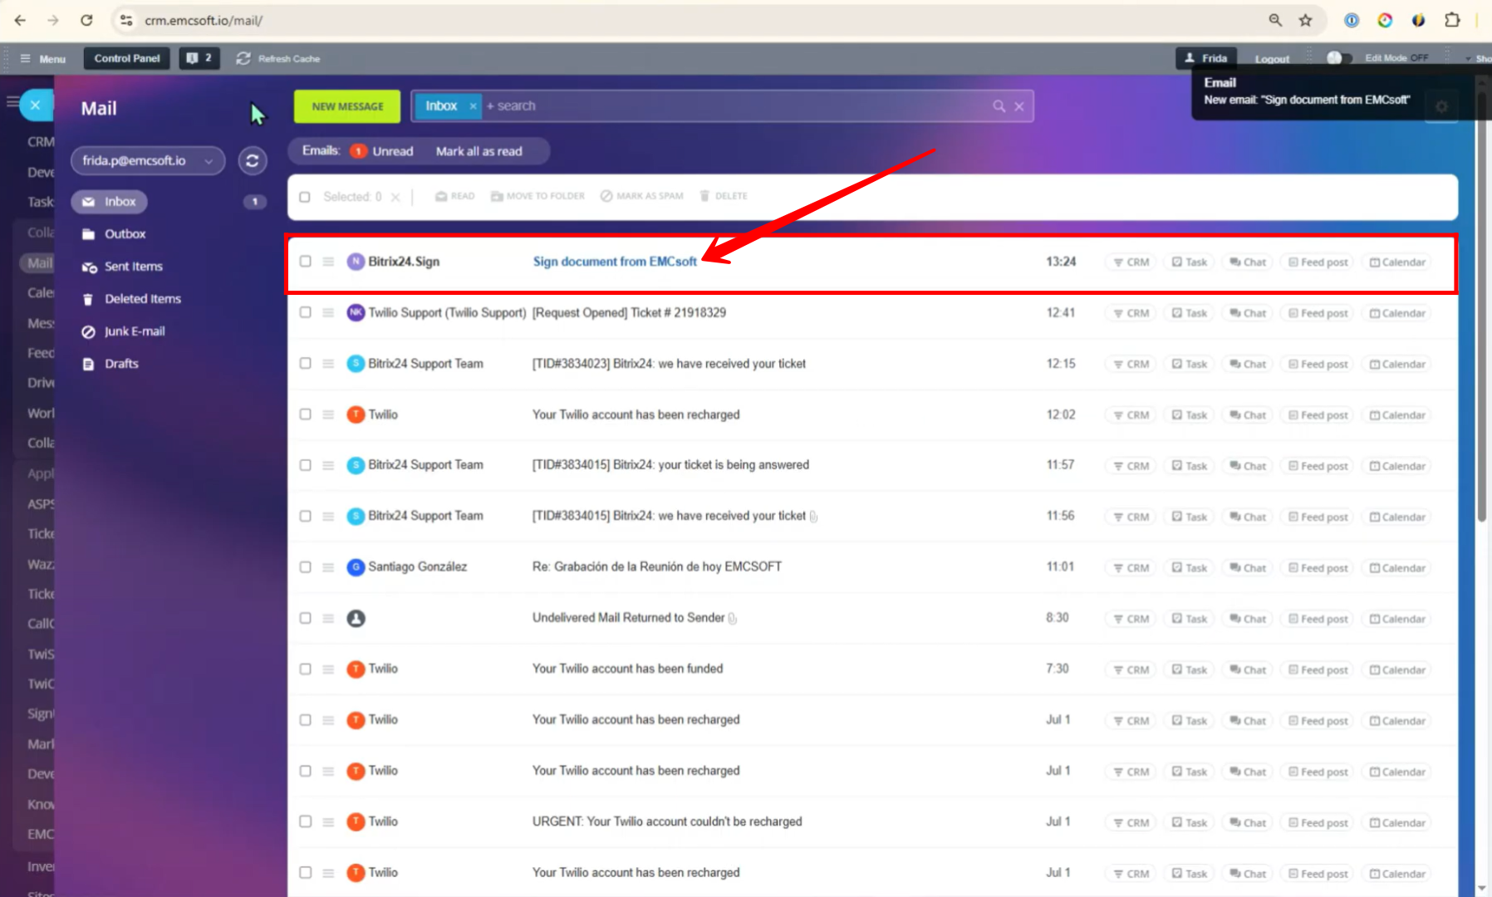Click Chat action on Undelivered Mail email
Screen dimensions: 1492x897
(x=1248, y=619)
